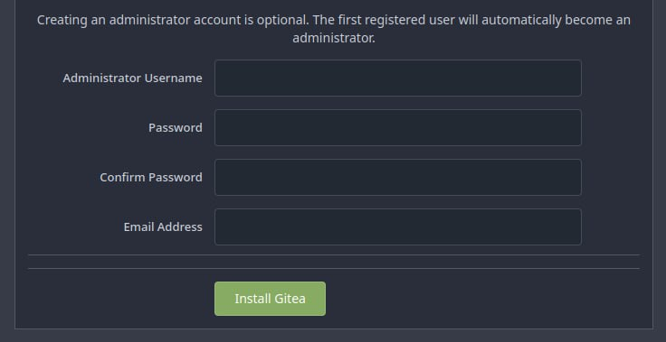Click the optional administrator account notice text
The width and height of the screenshot is (666, 342).
pos(333,29)
